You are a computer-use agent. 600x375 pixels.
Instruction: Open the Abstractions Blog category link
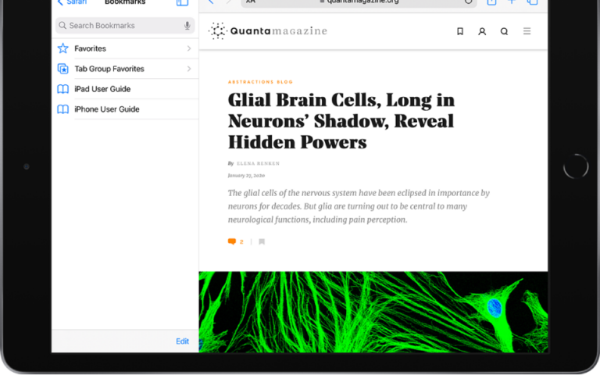point(260,82)
